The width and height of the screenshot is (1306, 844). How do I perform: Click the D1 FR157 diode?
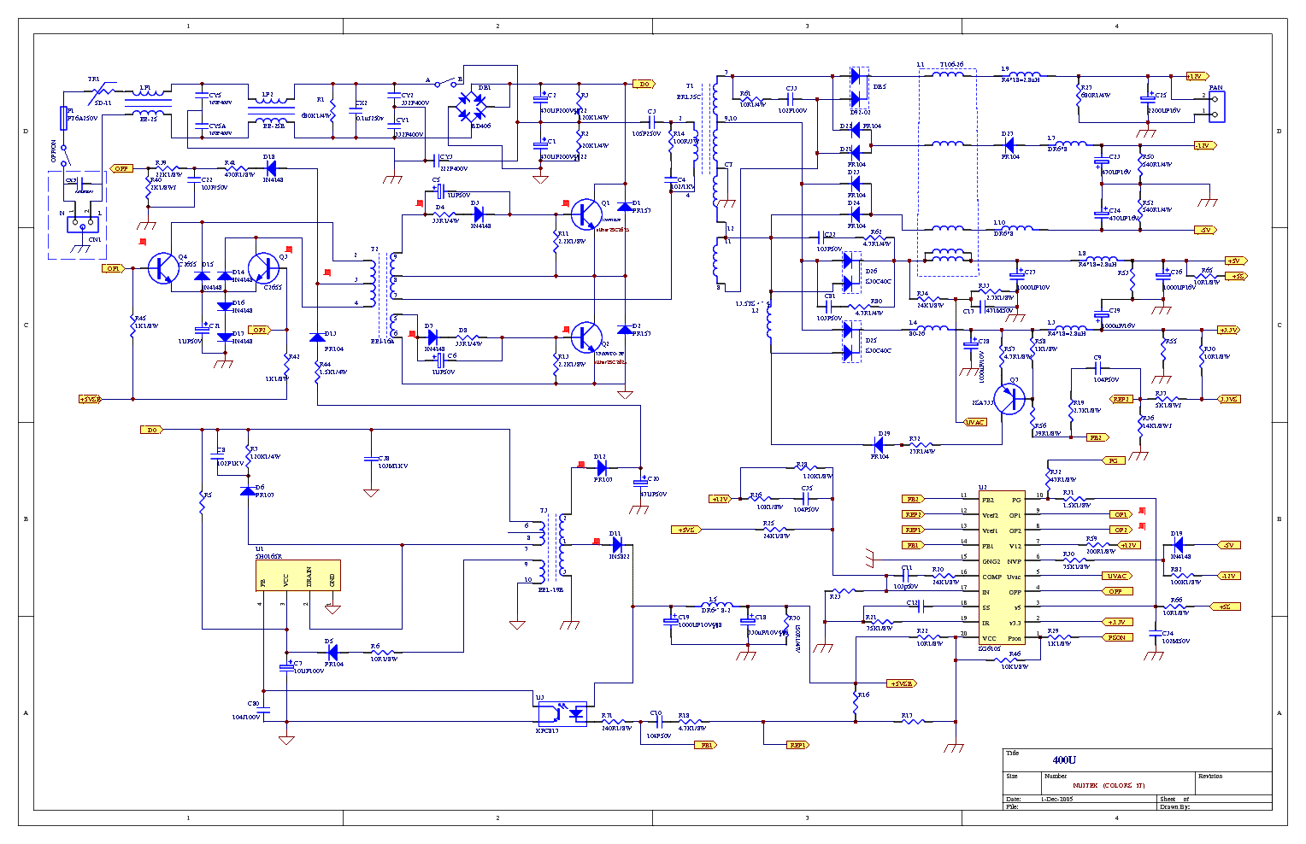pyautogui.click(x=625, y=207)
